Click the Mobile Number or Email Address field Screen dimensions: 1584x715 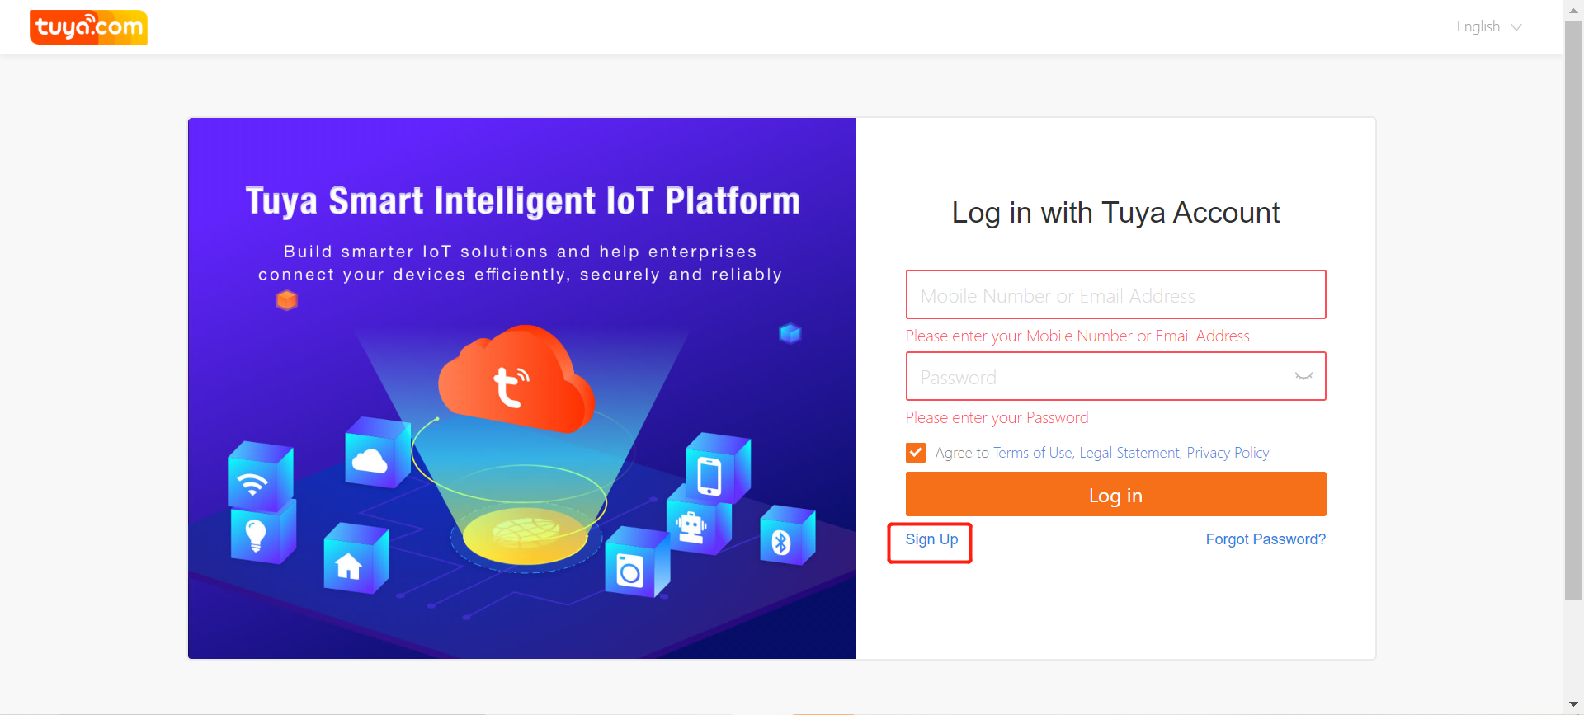coord(1115,294)
